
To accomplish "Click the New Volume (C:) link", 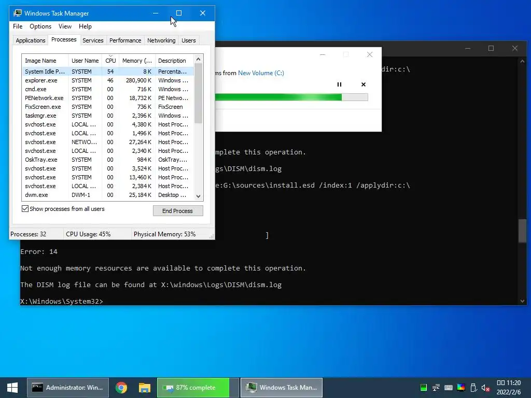I will 261,73.
